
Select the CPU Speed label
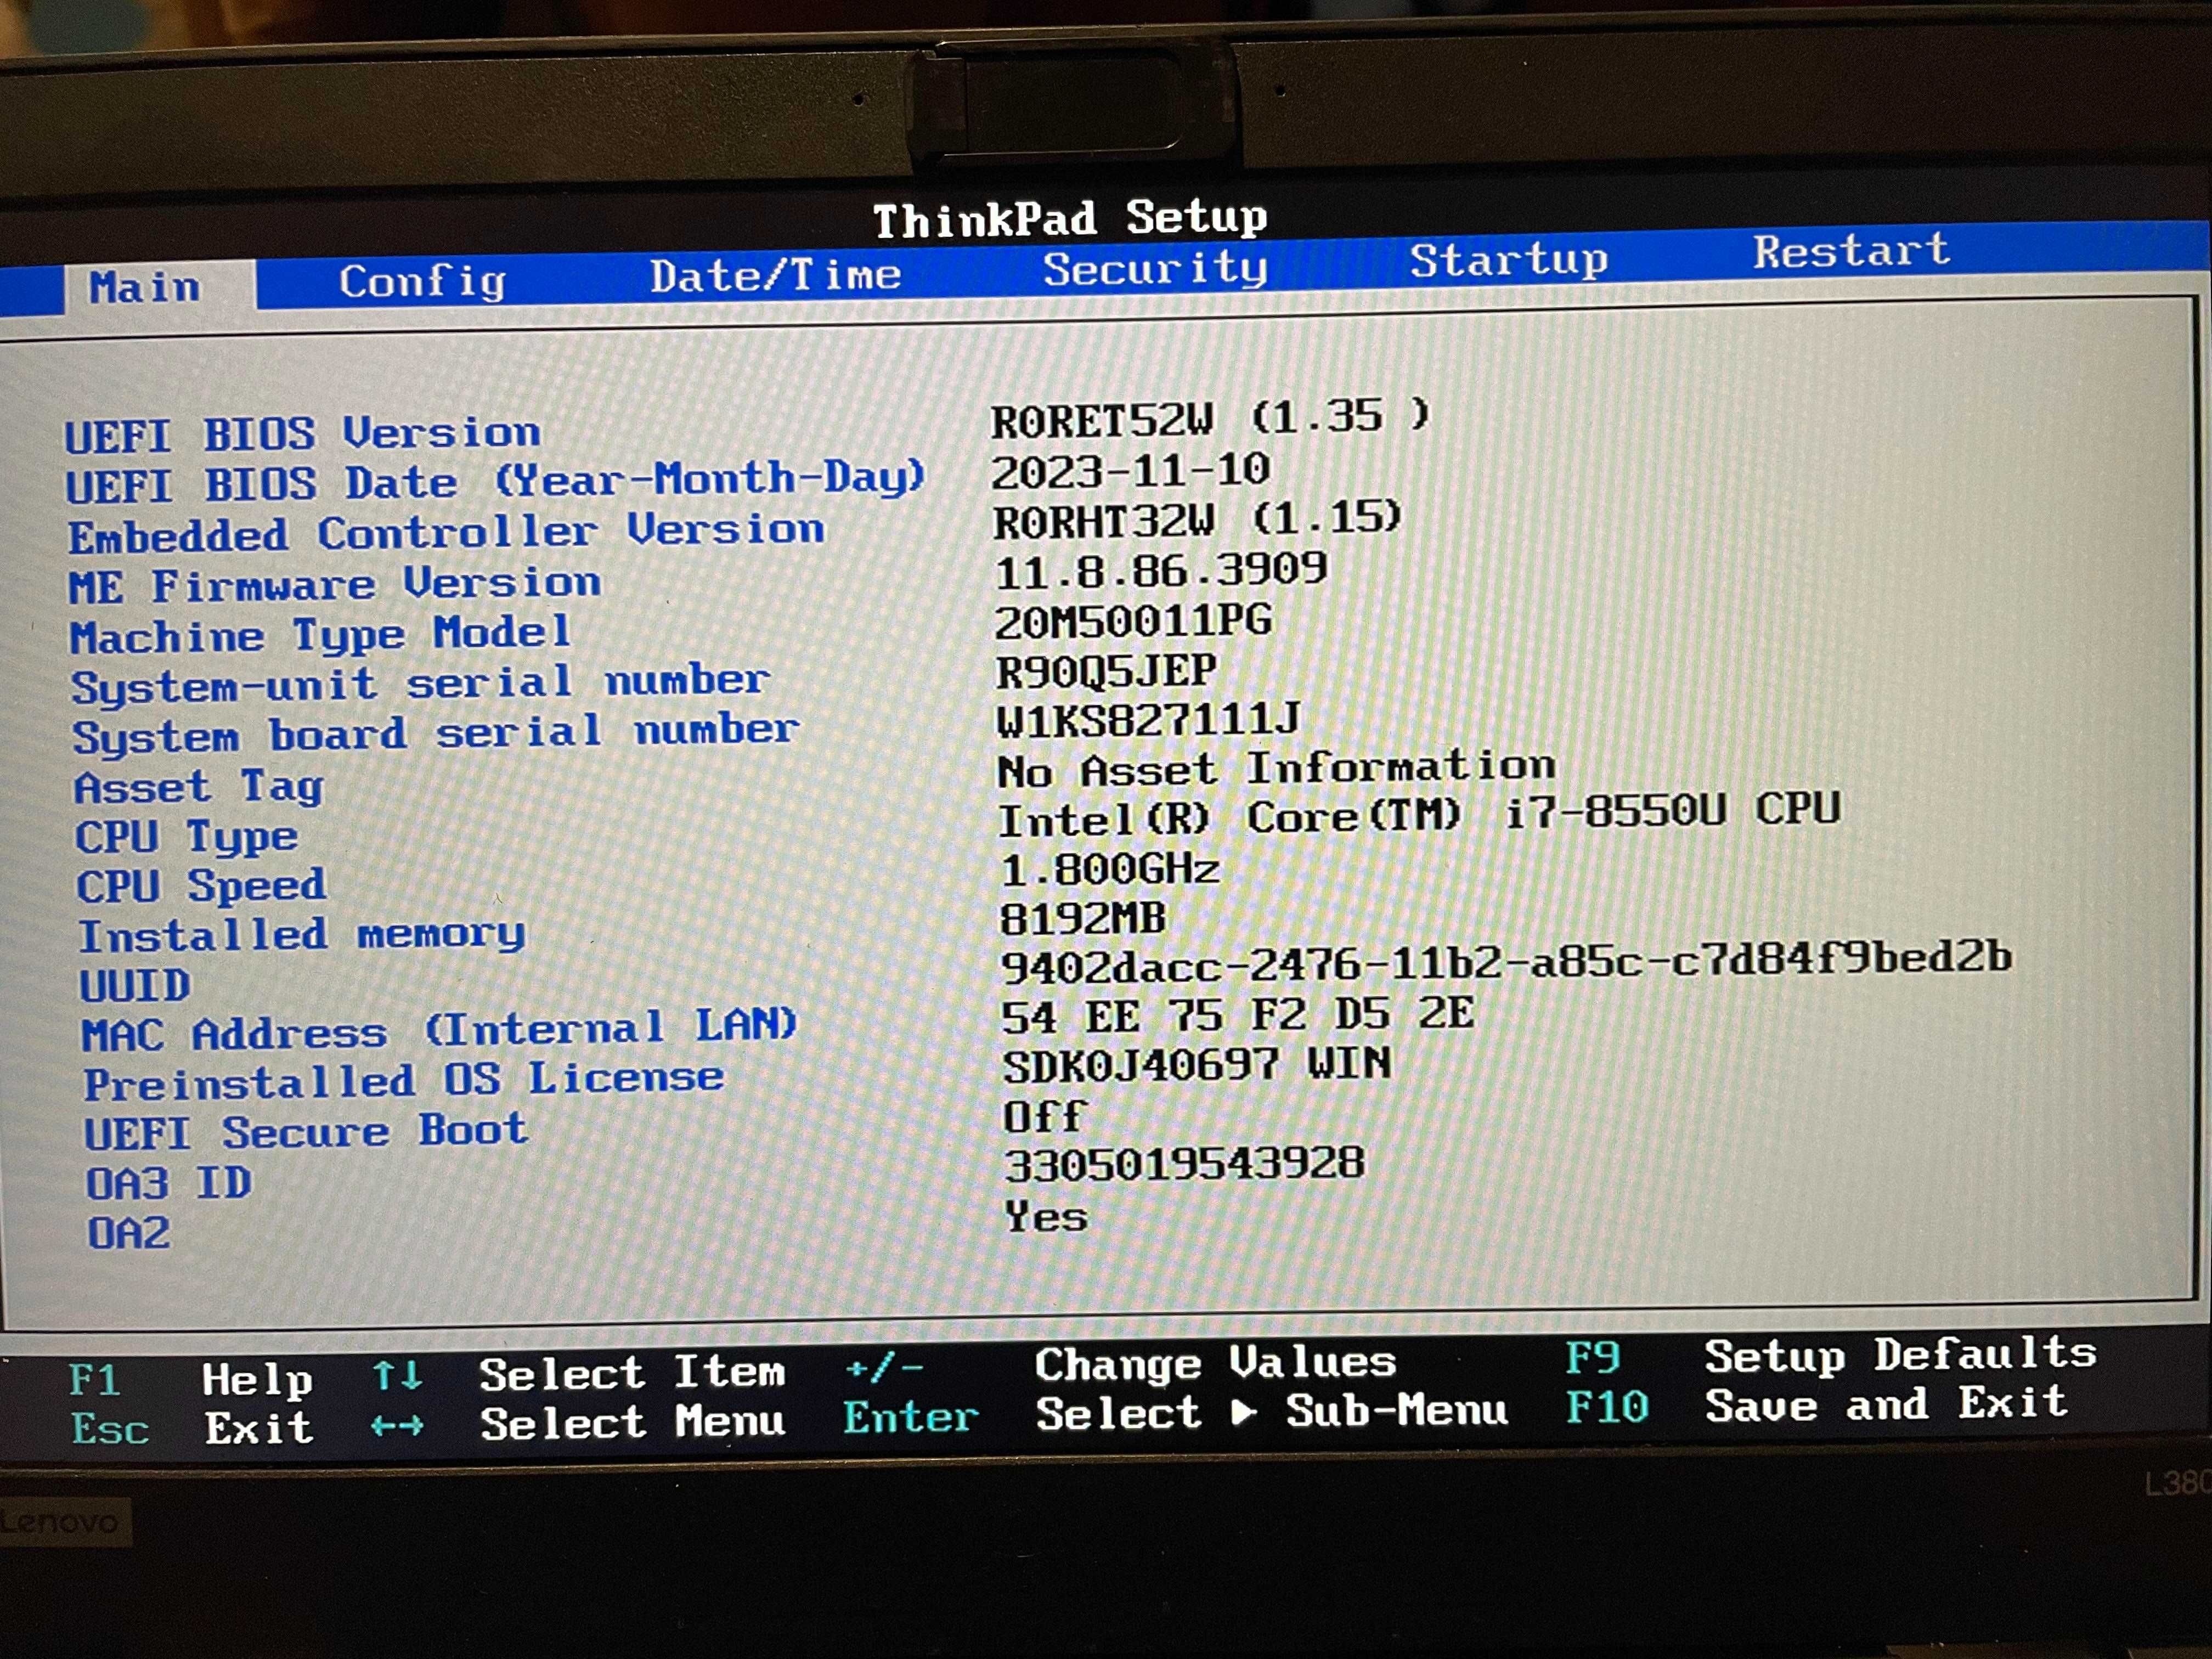pyautogui.click(x=201, y=886)
